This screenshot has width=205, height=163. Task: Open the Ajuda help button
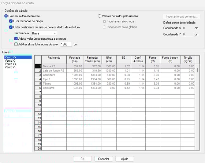[125, 159]
